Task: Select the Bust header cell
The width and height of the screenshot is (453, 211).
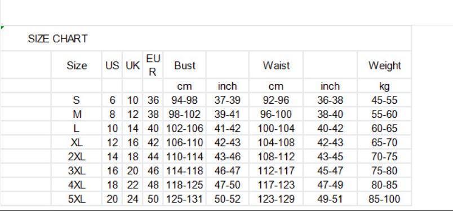Action: point(185,65)
